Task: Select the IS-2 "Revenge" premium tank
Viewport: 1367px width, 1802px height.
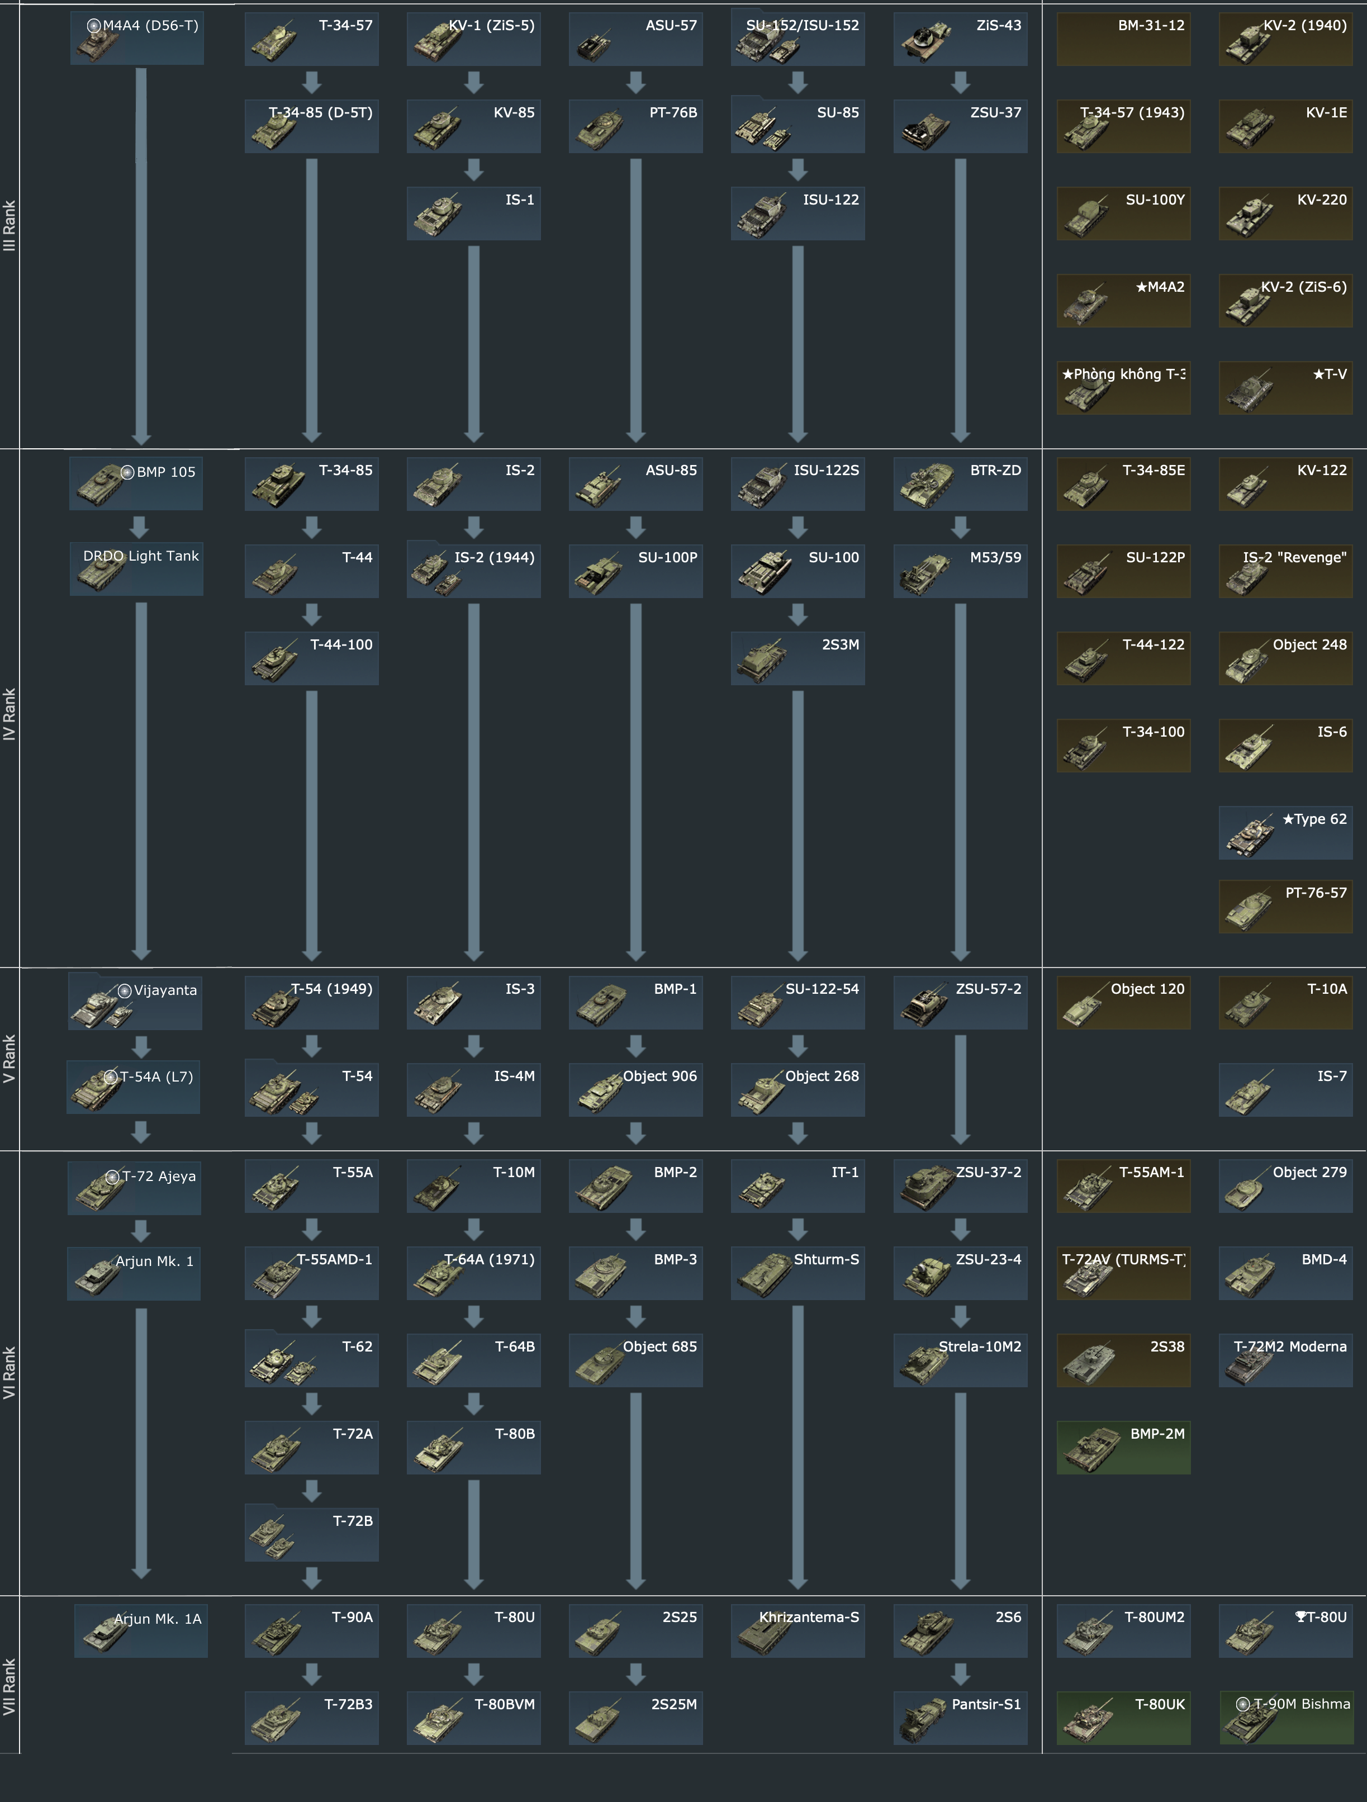Action: click(1285, 570)
